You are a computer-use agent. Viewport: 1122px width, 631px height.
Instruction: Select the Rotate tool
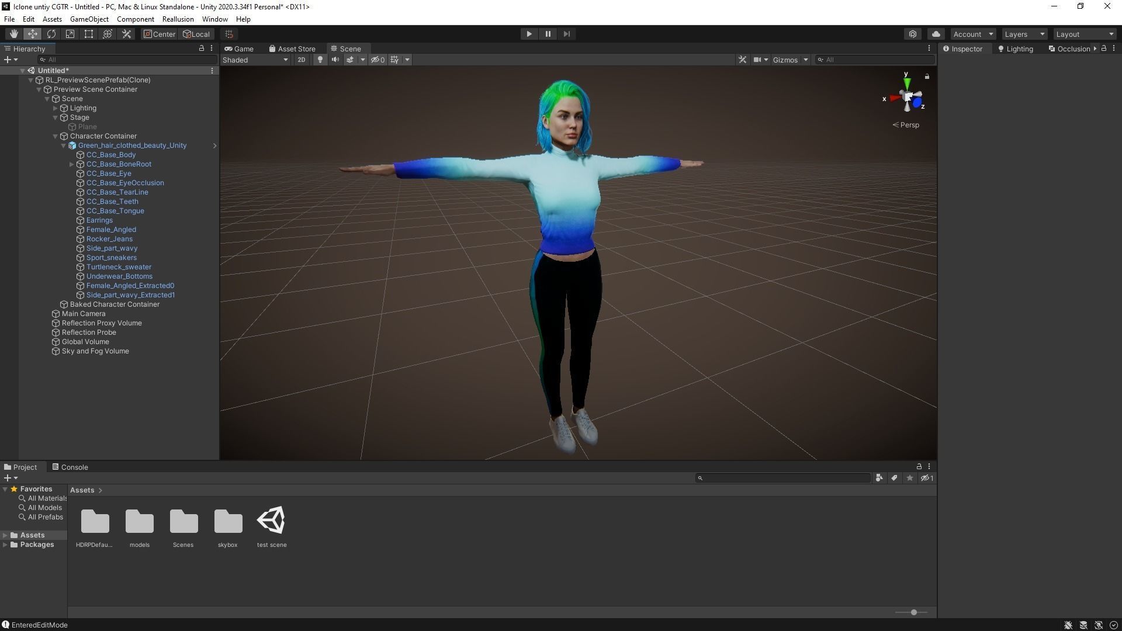[x=51, y=34]
